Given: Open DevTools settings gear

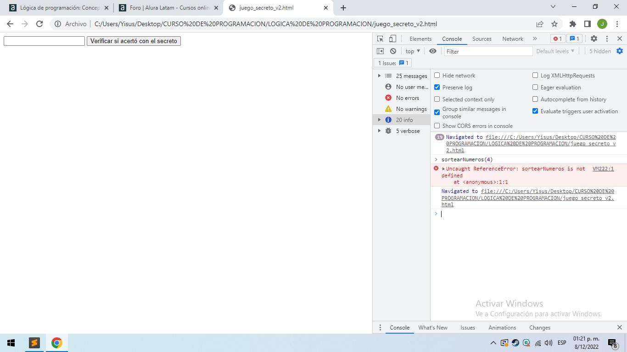Looking at the screenshot, I should click(594, 39).
